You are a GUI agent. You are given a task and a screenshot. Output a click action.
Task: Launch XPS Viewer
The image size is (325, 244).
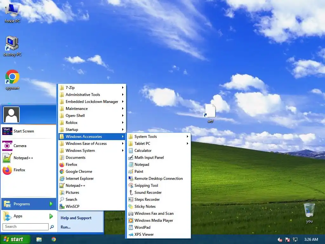pyautogui.click(x=159, y=234)
